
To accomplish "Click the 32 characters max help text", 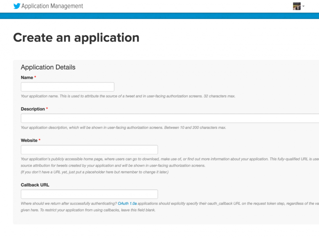I will tap(128, 96).
